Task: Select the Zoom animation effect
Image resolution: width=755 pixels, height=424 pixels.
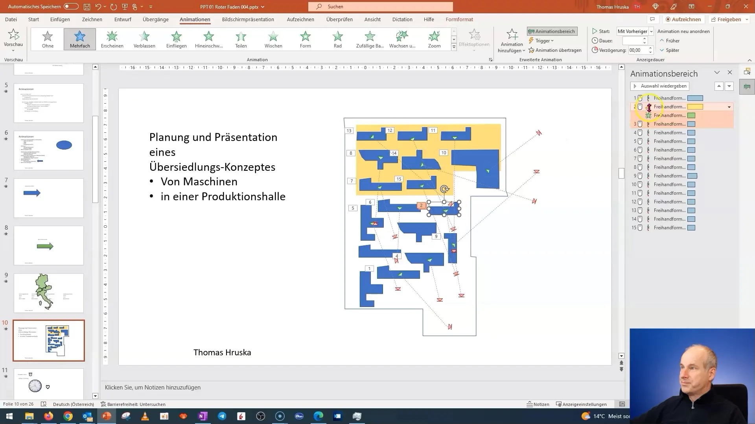Action: point(435,39)
